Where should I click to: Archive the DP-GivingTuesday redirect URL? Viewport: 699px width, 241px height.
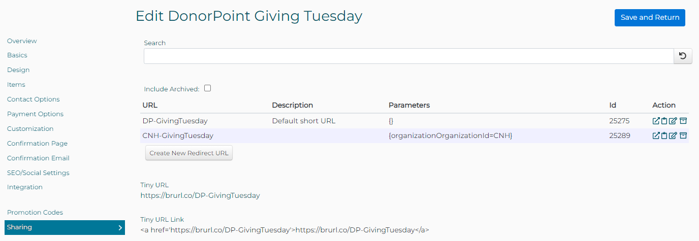[x=683, y=121]
